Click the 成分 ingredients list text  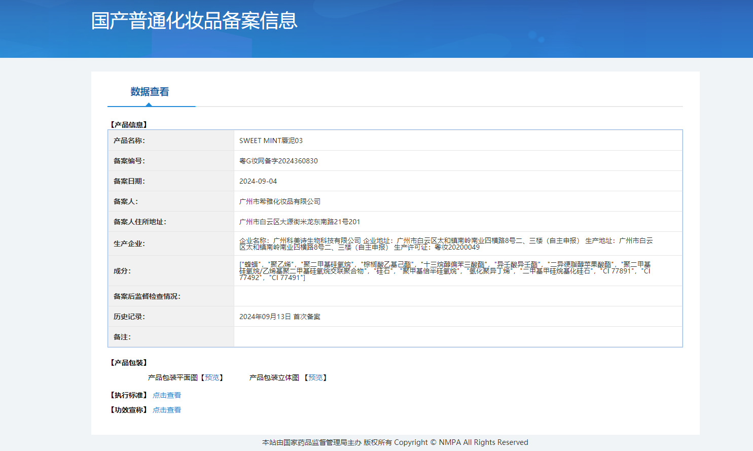point(445,271)
